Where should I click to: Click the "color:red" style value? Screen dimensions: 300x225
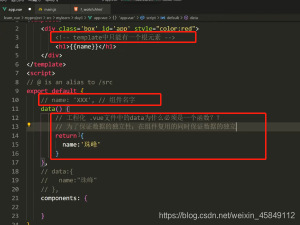(176, 28)
